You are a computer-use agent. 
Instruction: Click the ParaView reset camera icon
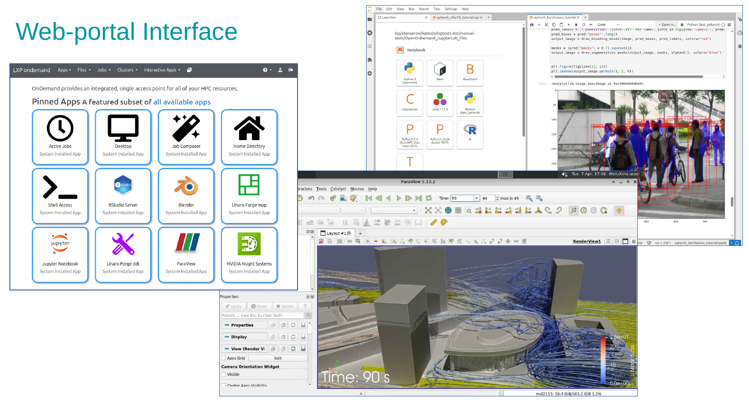pyautogui.click(x=428, y=210)
